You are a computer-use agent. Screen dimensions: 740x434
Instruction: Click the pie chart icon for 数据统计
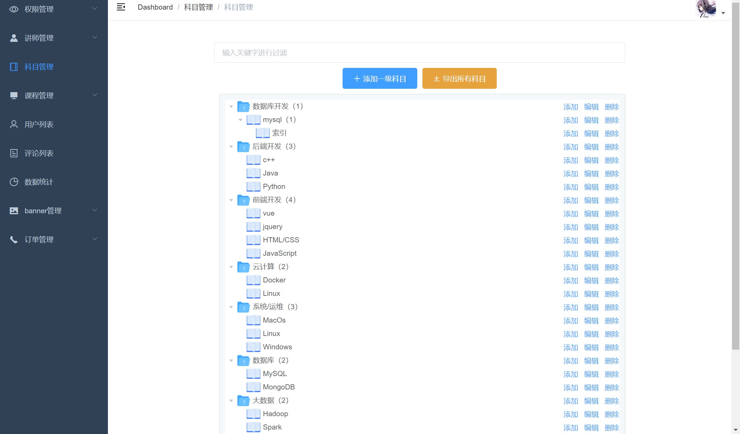14,182
